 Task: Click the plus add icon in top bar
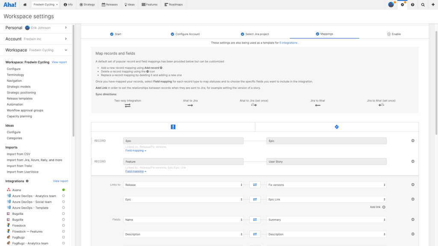[433, 4]
